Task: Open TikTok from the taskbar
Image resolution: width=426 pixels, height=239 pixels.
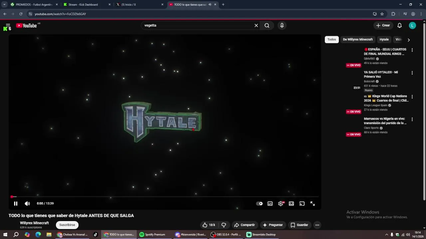Action: [96, 235]
